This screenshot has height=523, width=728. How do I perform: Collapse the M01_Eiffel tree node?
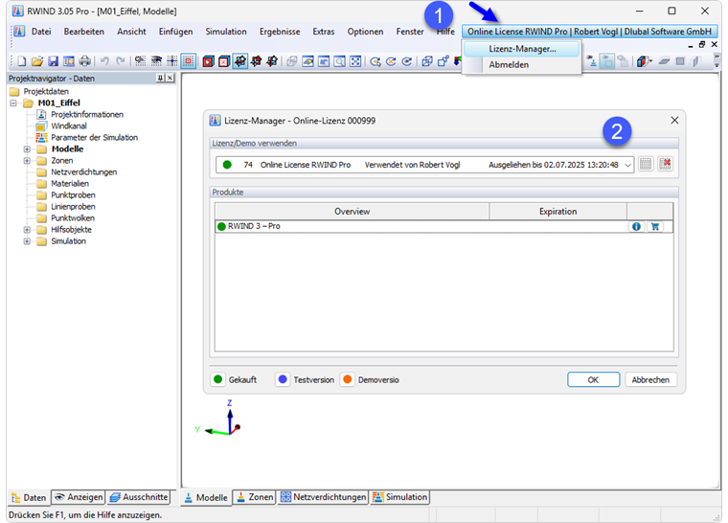[13, 103]
